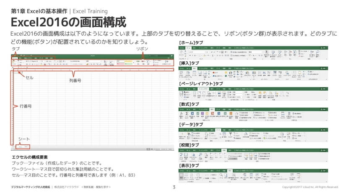The width and height of the screenshot is (348, 196).
Task: Click Recommended Charts icon in [挿入]タブ strip
Action: [x=231, y=73]
